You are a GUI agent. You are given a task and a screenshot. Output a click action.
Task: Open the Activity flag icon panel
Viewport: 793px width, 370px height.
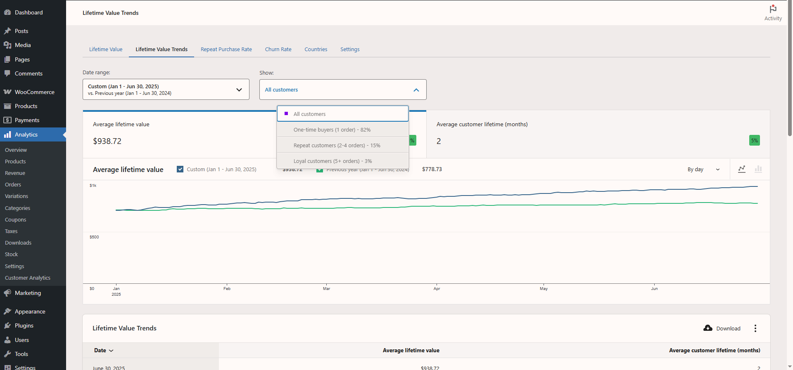(773, 9)
